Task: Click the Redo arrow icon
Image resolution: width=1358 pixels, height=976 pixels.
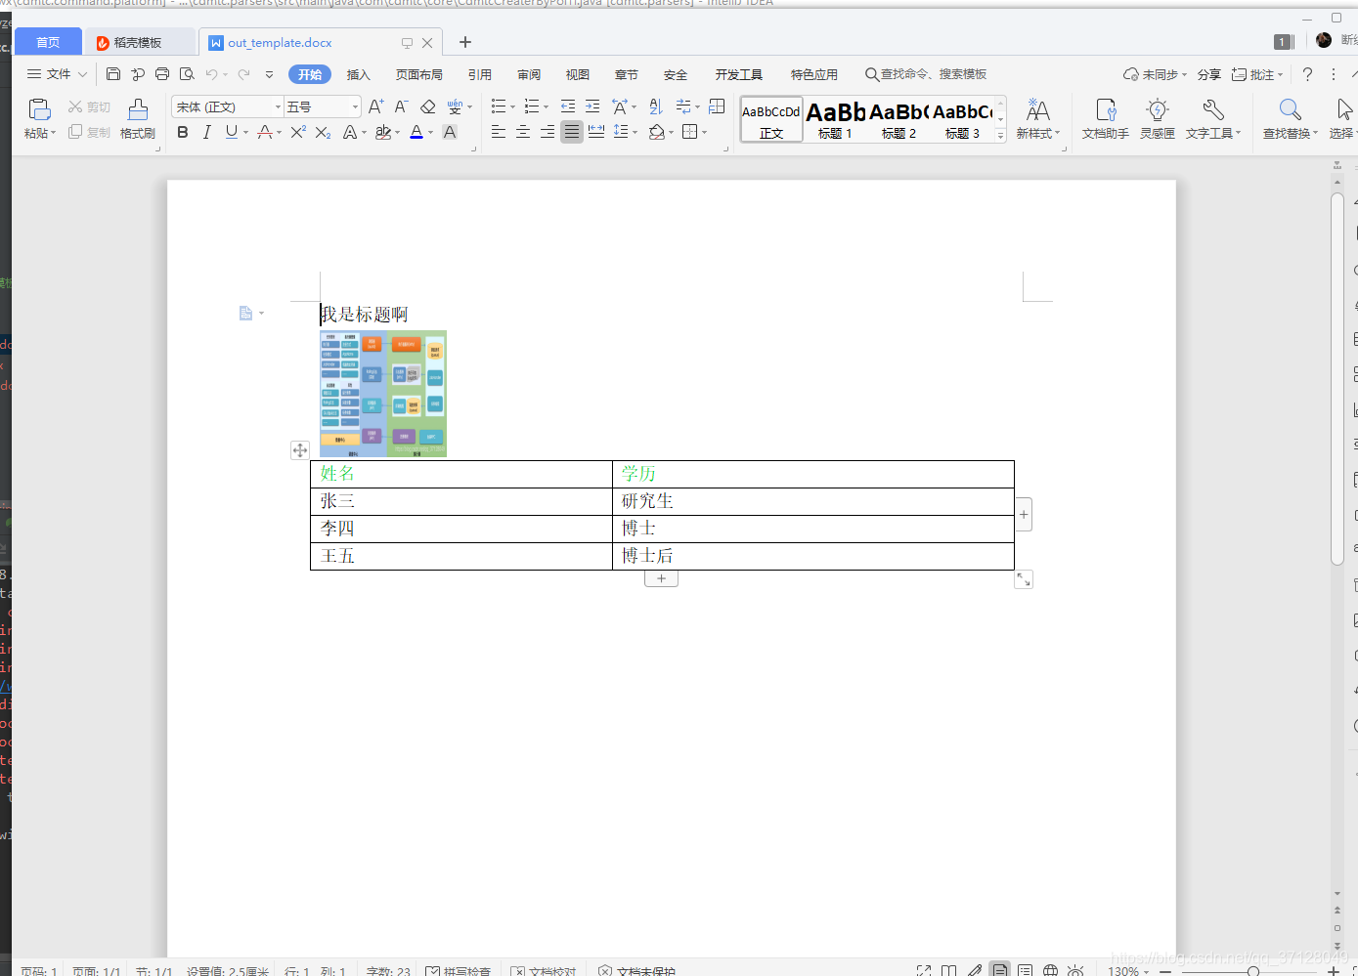Action: [x=244, y=74]
